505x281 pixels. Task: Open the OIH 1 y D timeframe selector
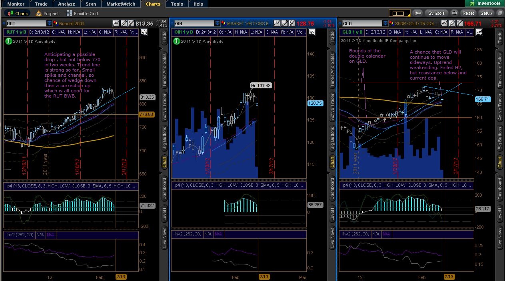[183, 32]
